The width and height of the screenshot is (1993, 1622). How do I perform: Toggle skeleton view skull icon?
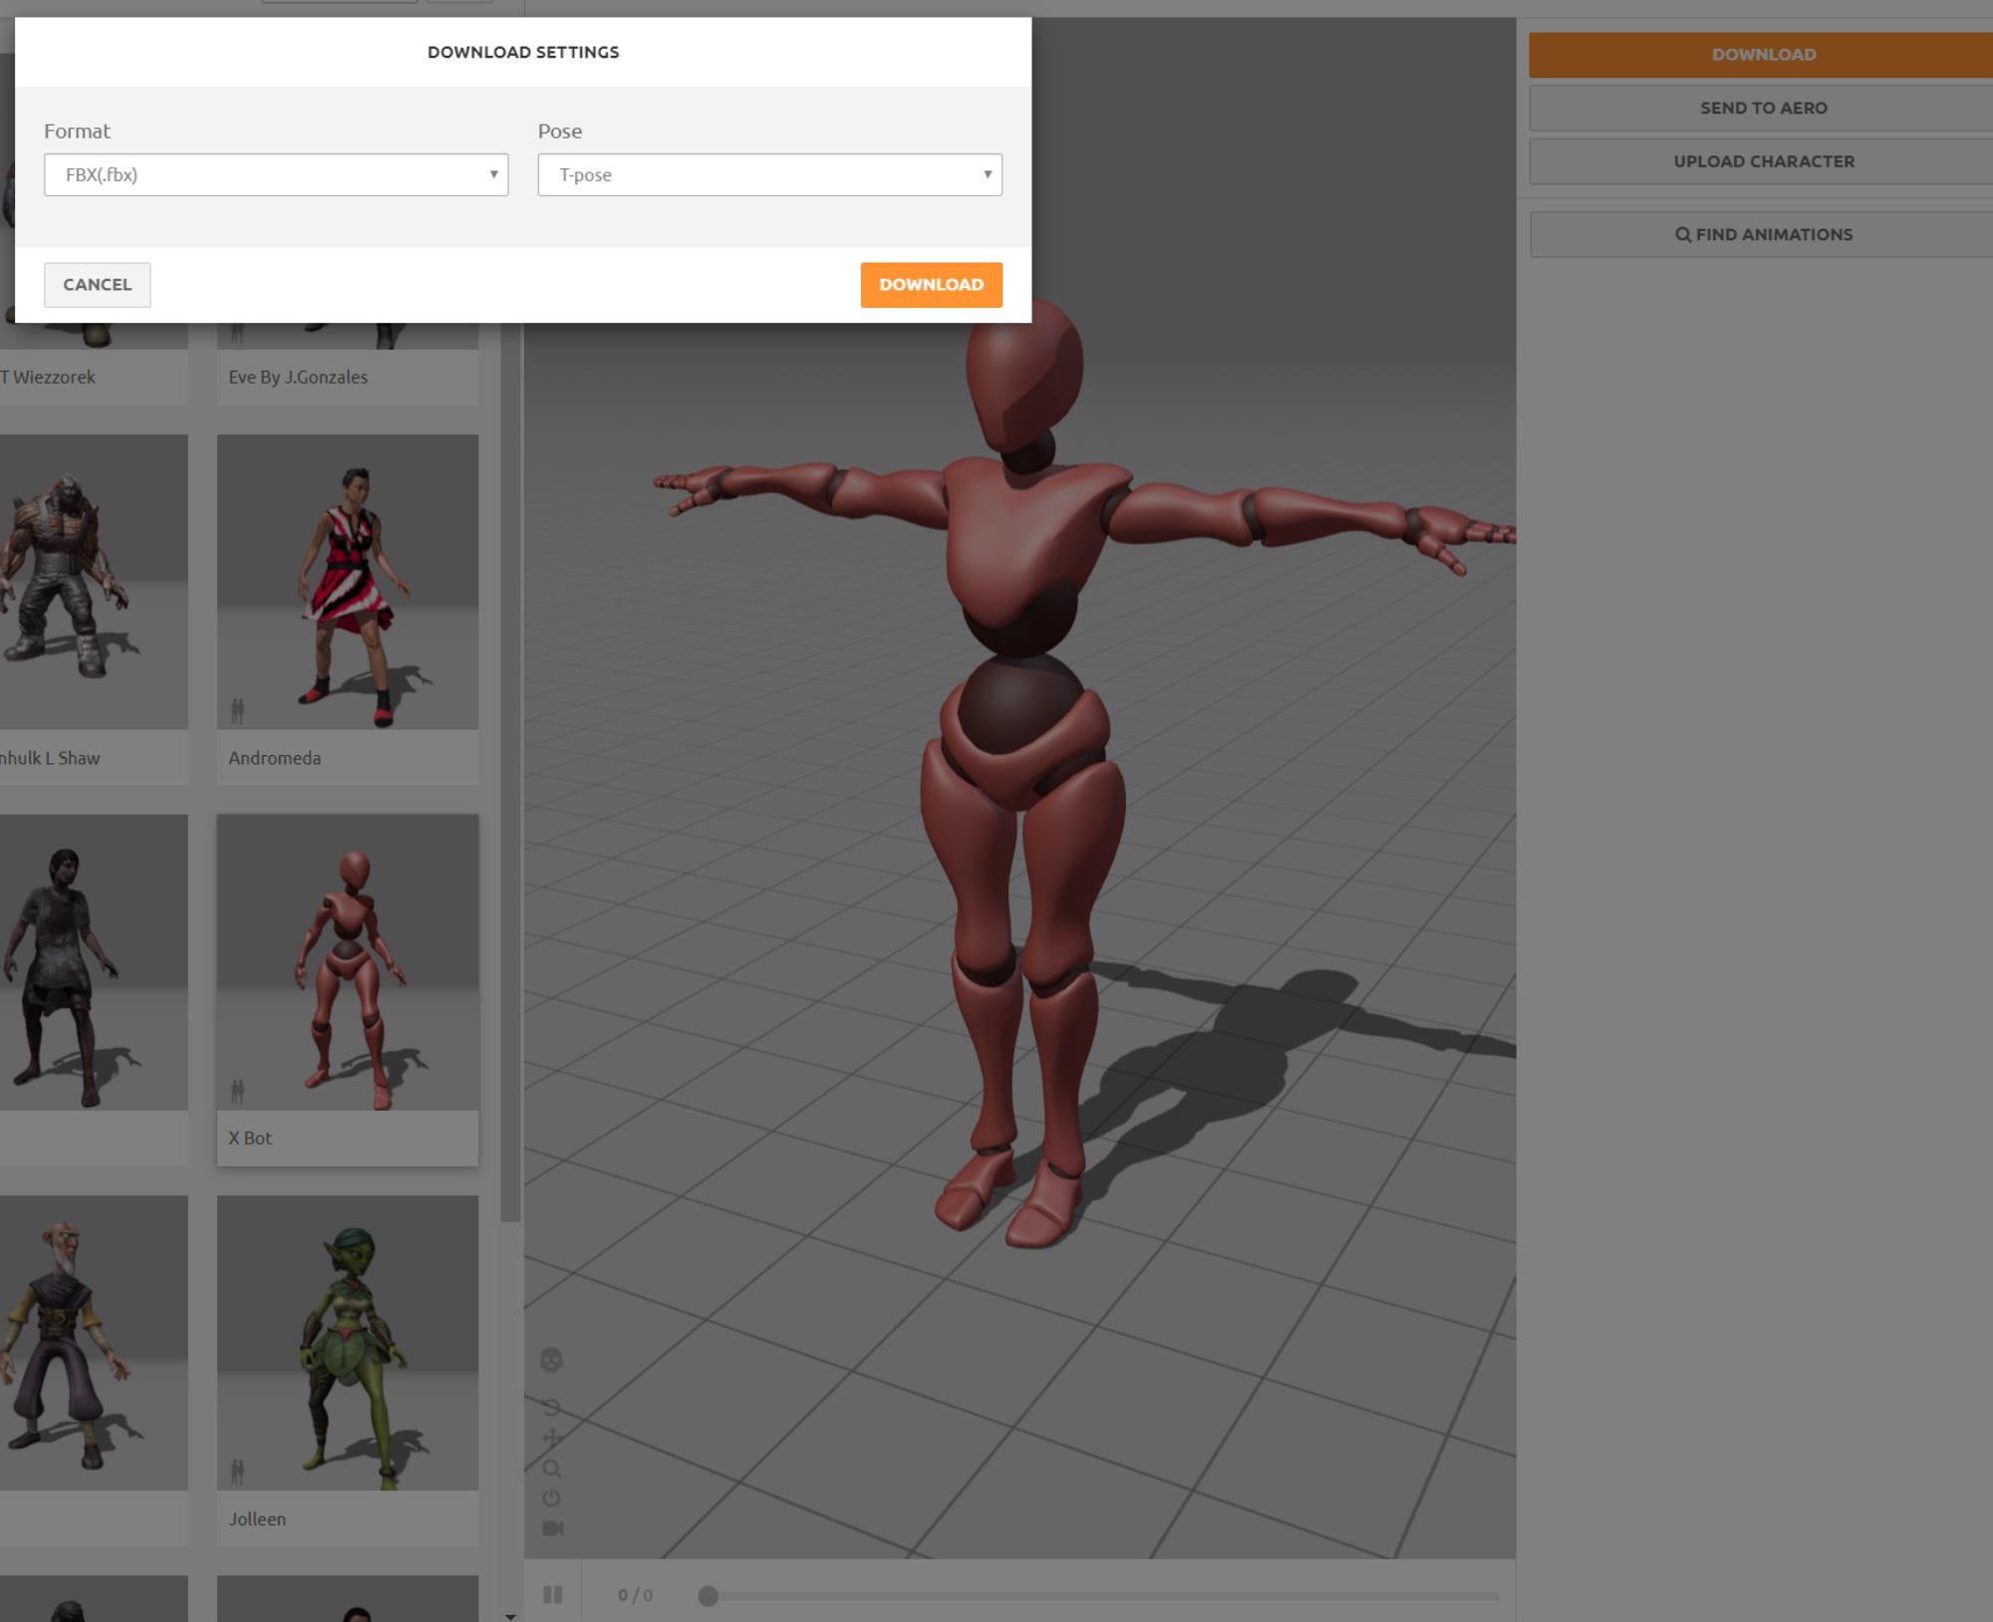[x=551, y=1360]
